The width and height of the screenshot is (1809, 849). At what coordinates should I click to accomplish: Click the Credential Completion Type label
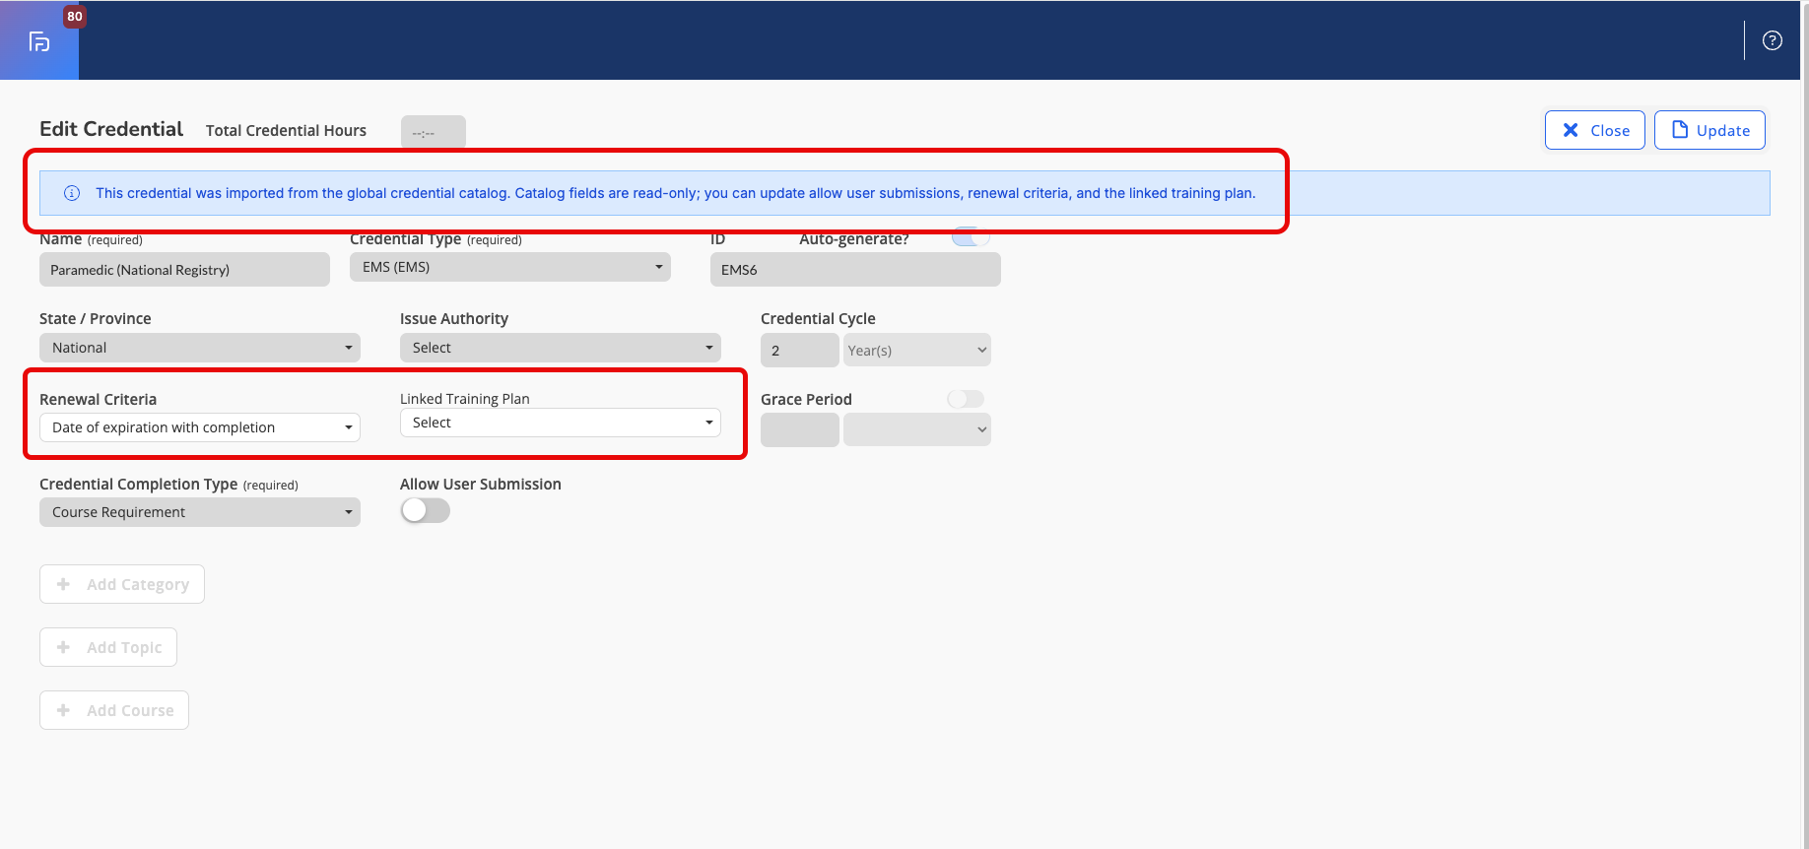point(139,484)
